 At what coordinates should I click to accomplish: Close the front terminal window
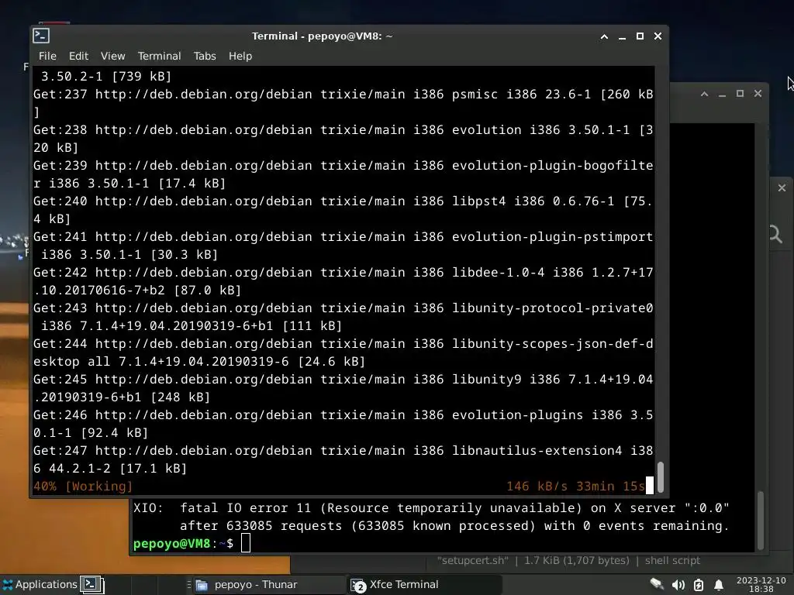[x=658, y=36]
